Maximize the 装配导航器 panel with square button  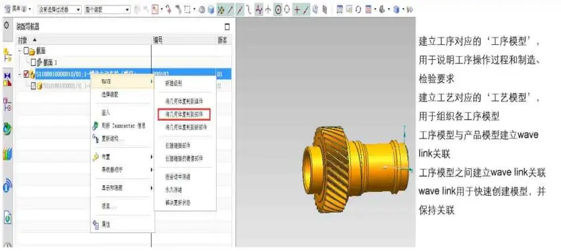tap(227, 27)
